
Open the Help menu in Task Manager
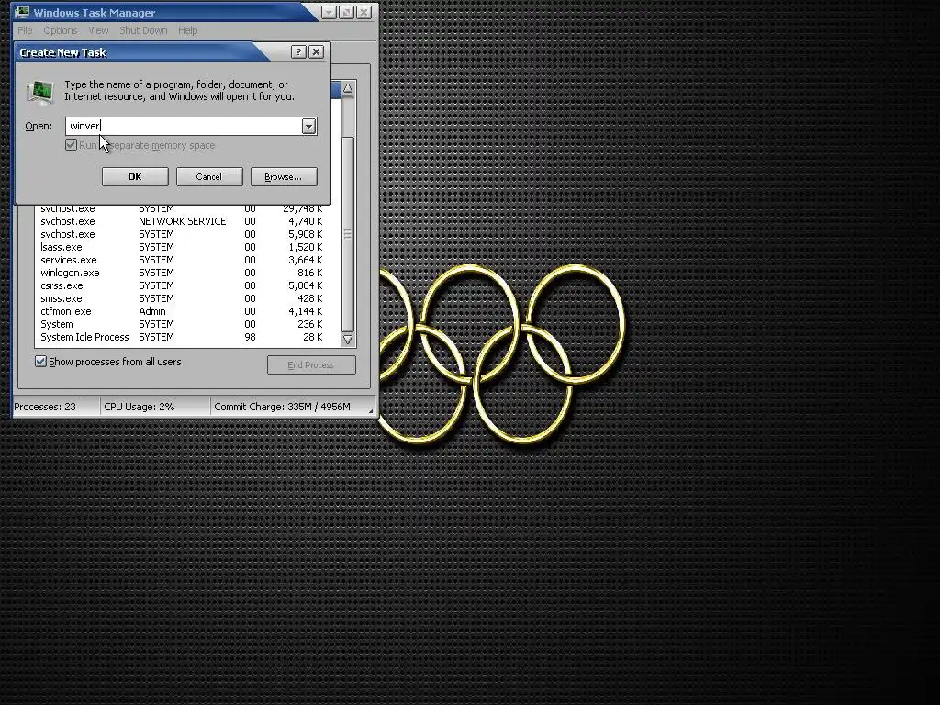click(x=187, y=30)
